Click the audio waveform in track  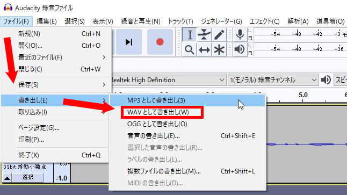(307, 145)
